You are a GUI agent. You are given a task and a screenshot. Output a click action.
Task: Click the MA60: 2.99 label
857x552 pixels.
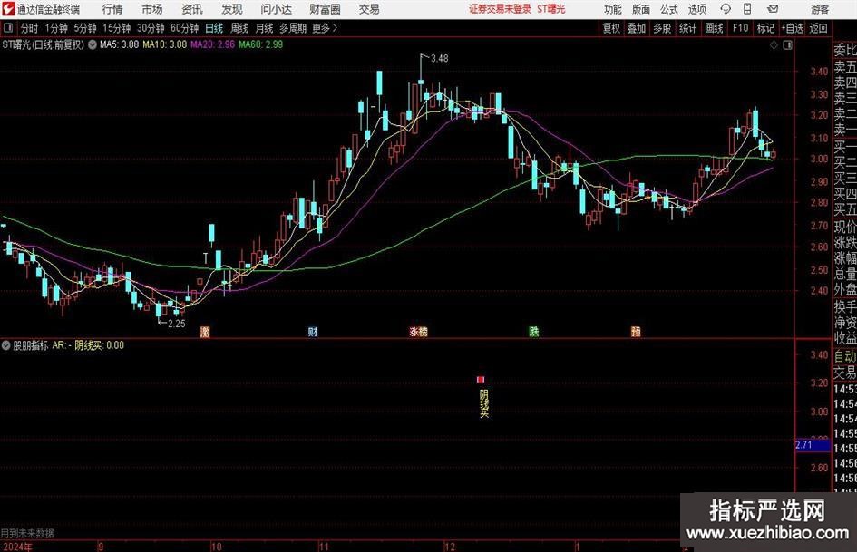click(260, 44)
